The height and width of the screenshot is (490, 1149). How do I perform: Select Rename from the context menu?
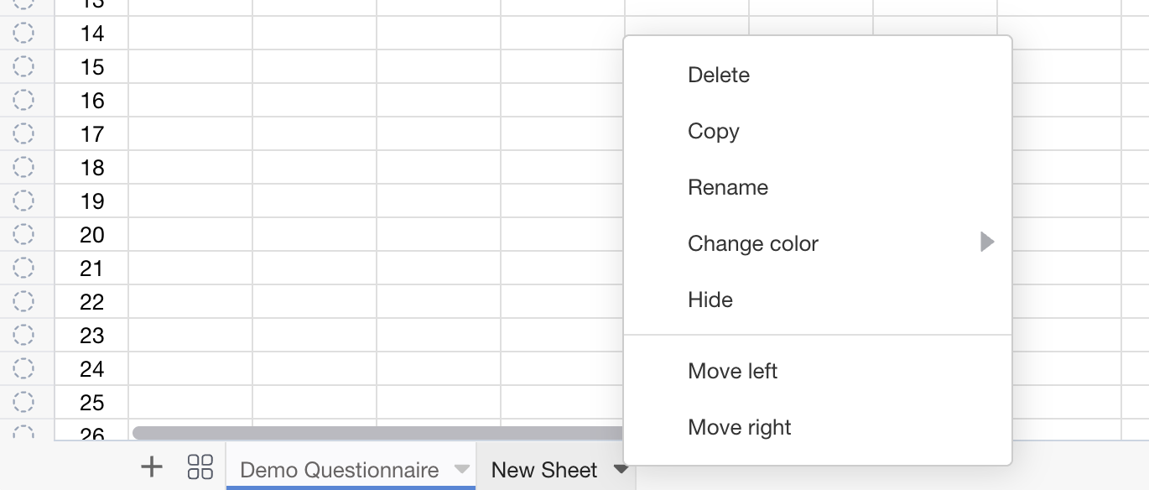[727, 187]
